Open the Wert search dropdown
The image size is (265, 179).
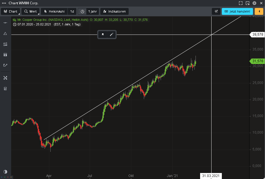pyautogui.click(x=30, y=11)
